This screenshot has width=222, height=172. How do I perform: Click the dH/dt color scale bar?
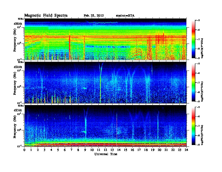click(x=193, y=39)
